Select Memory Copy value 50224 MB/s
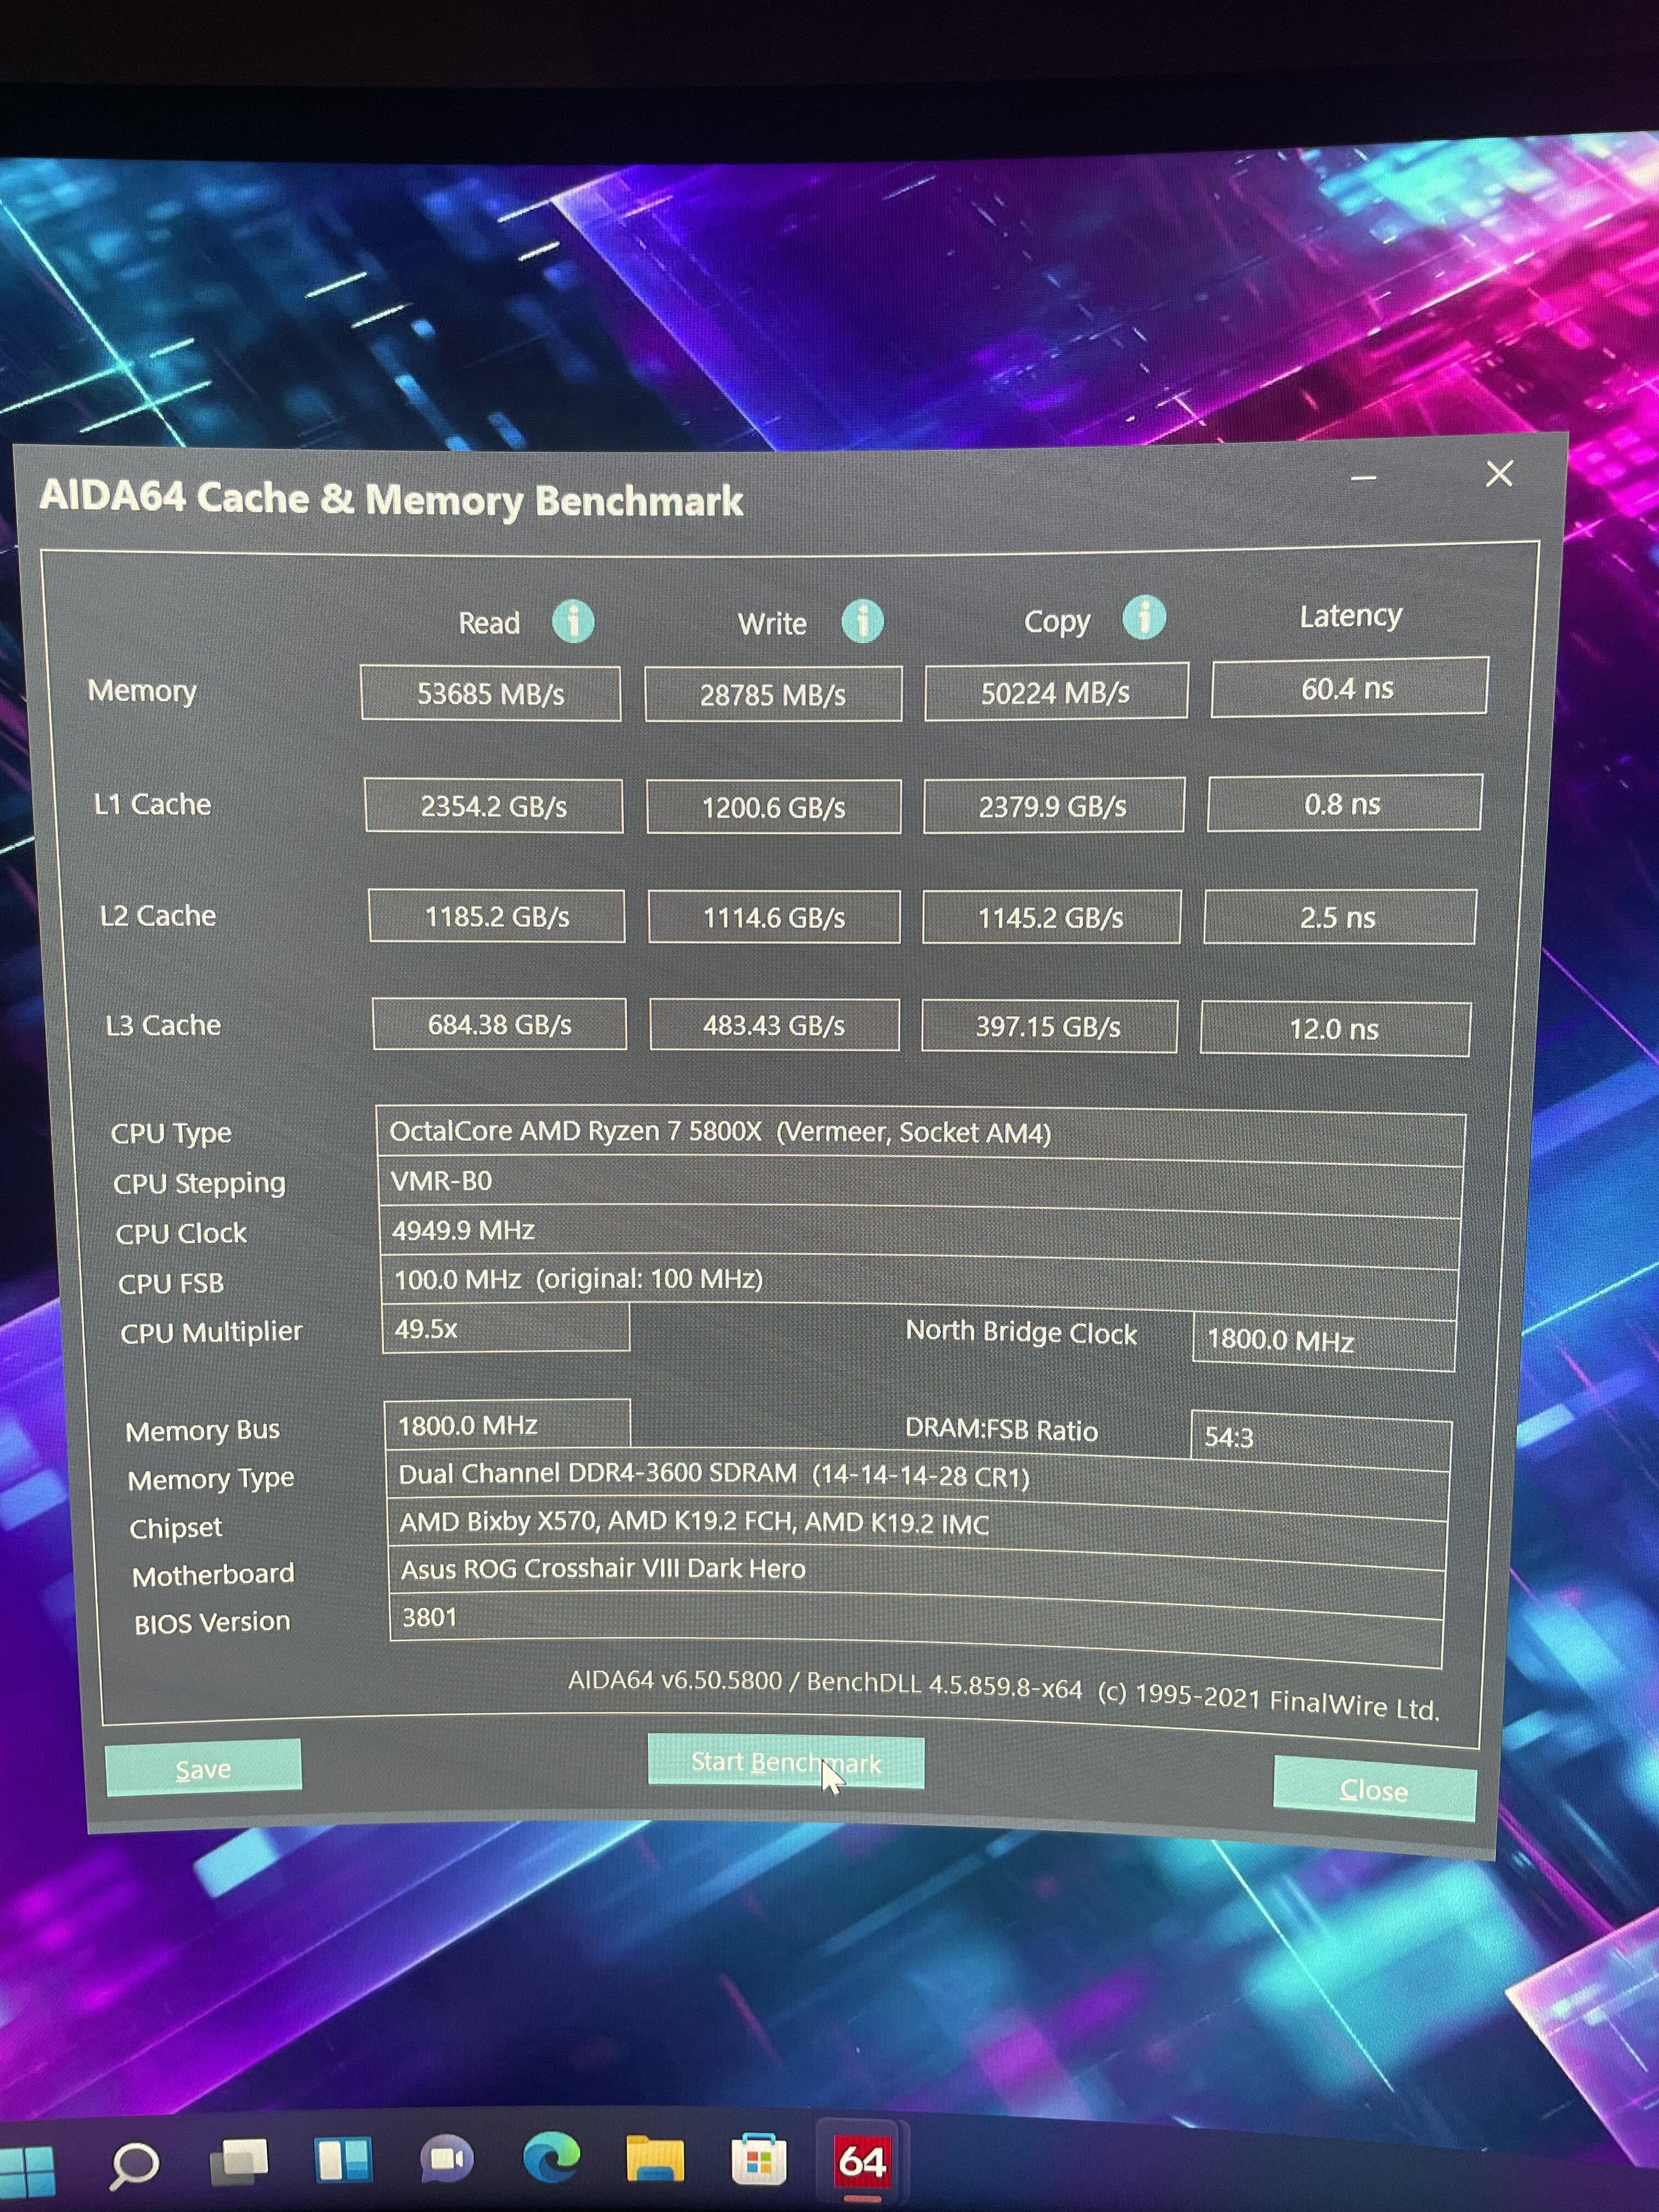The width and height of the screenshot is (1659, 2212). pyautogui.click(x=1056, y=692)
